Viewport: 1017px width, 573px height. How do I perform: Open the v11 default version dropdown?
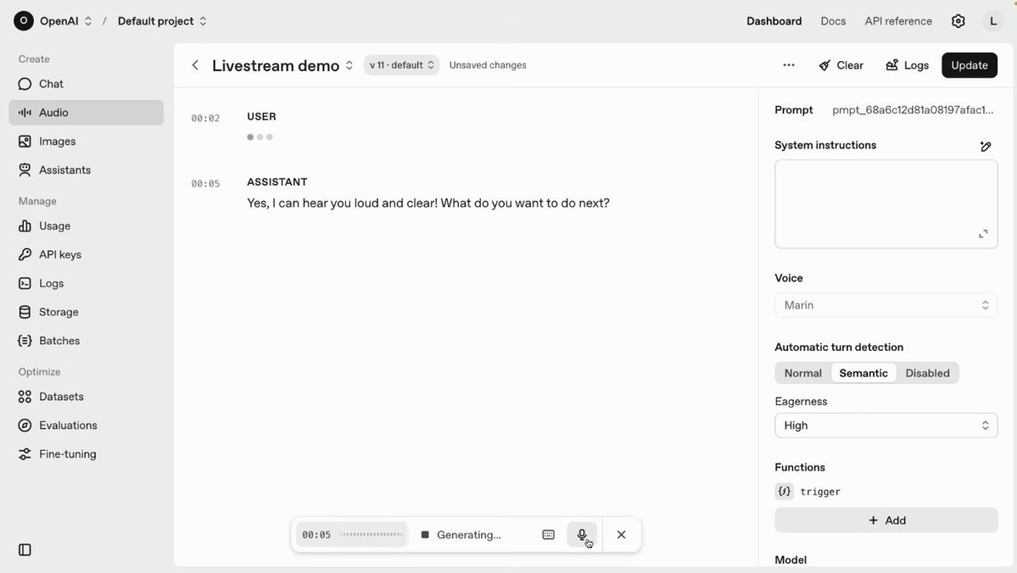401,65
